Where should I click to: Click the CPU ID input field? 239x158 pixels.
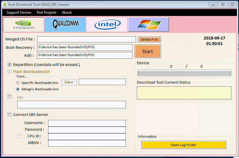[87, 137]
